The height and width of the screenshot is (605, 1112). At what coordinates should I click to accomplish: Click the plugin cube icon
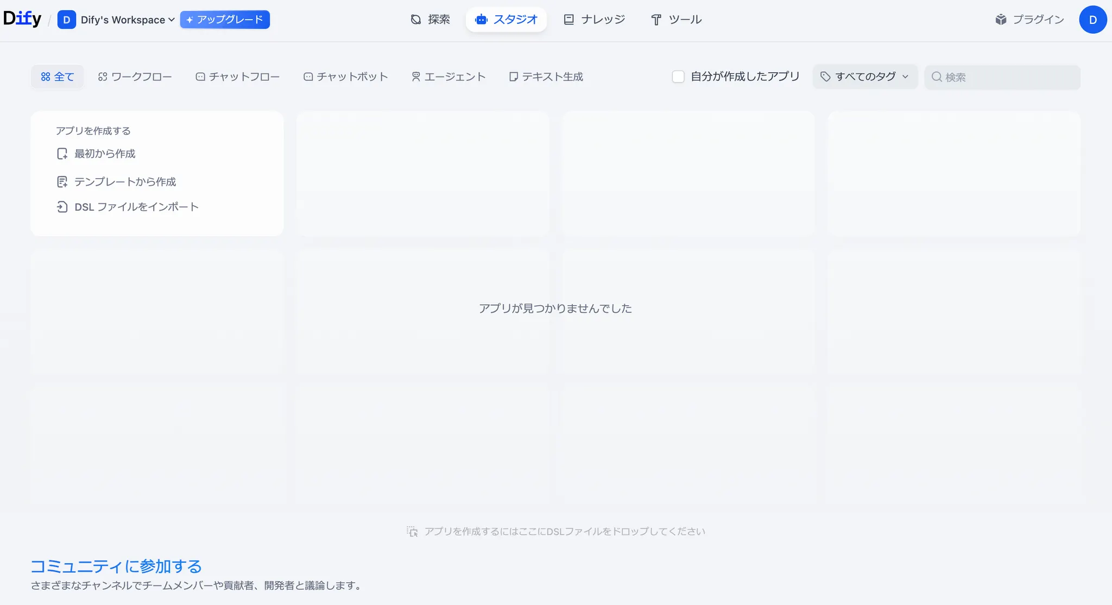click(x=1001, y=20)
